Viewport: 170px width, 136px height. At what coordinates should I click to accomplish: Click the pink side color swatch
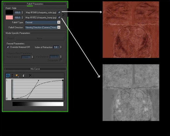(x=9, y=17)
